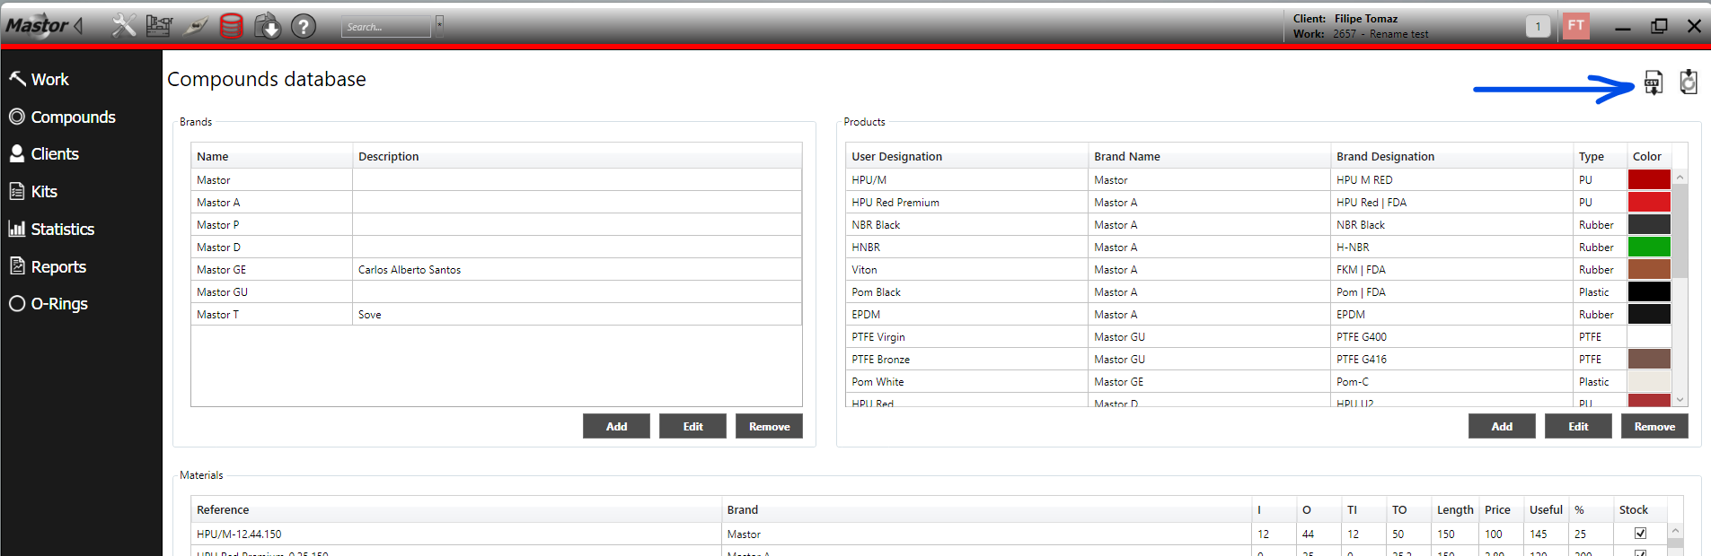Sort Brands by Description column header

coord(578,156)
